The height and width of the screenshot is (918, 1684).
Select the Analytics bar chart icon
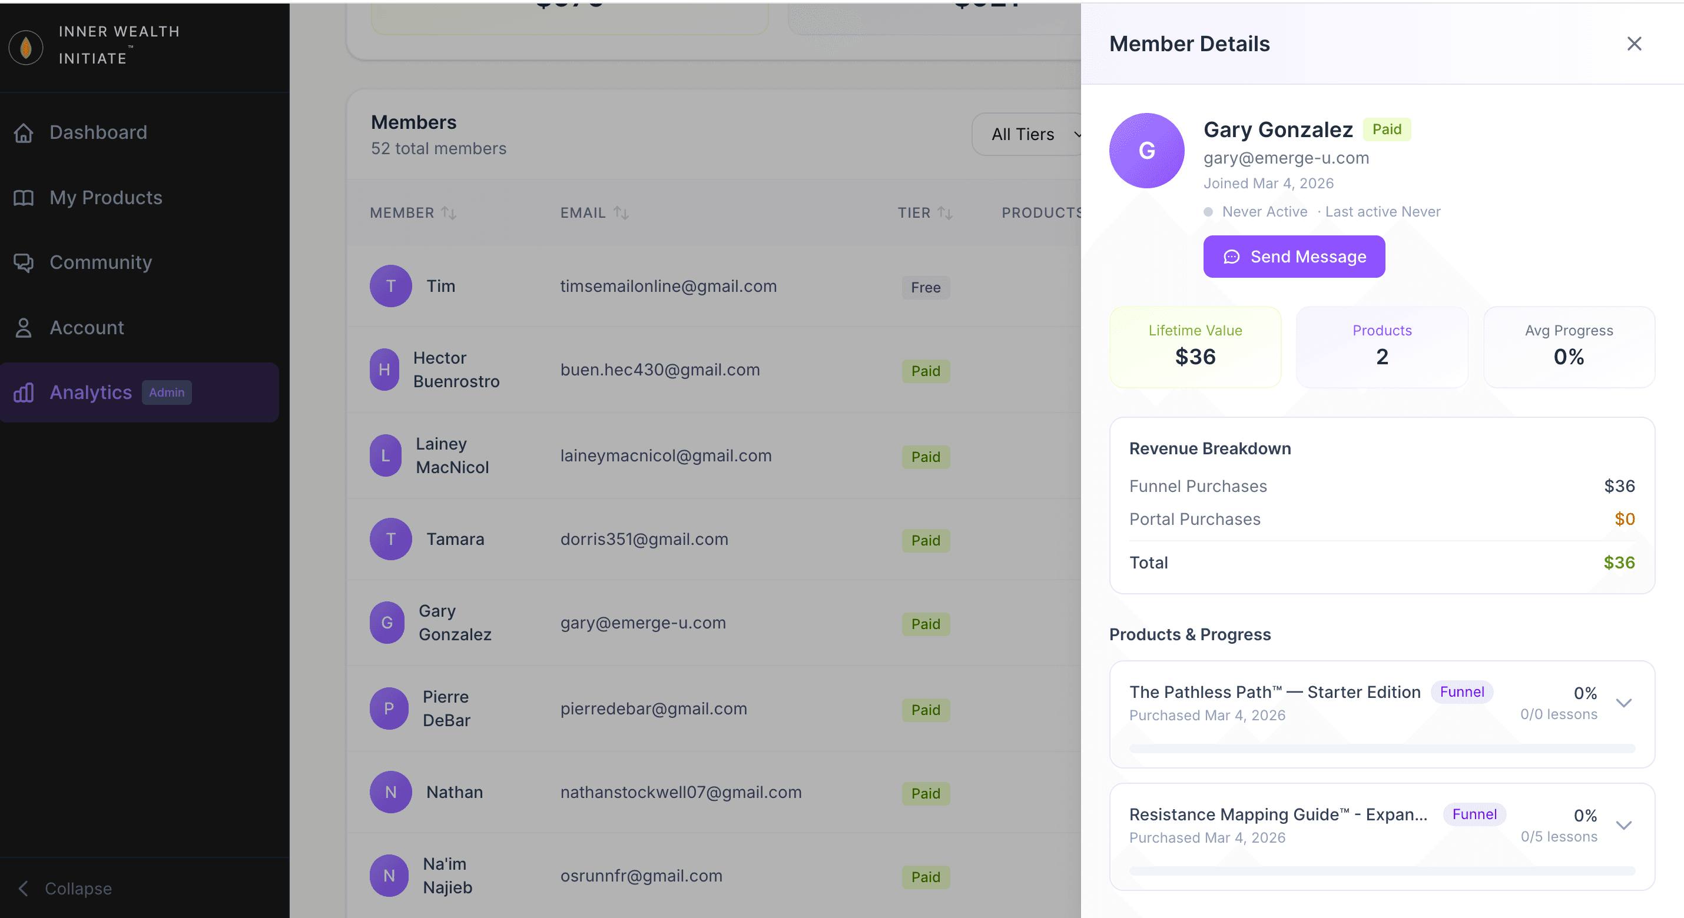point(24,392)
